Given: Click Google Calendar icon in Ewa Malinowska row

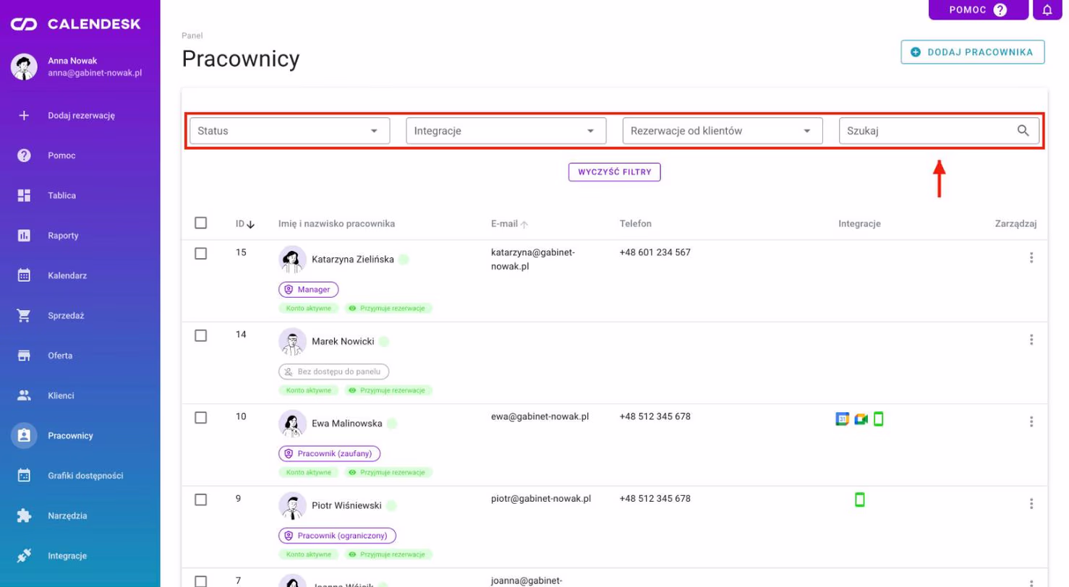Looking at the screenshot, I should click(842, 419).
